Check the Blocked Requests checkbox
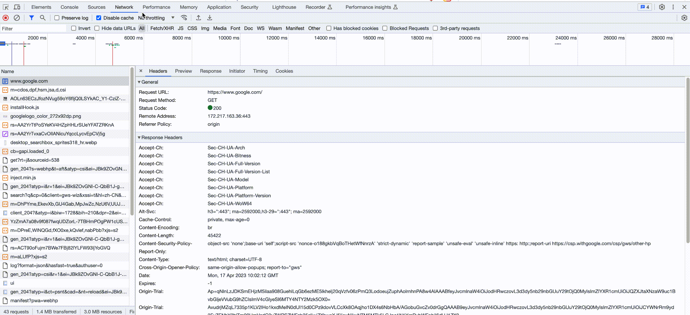690x315 pixels. coord(385,28)
